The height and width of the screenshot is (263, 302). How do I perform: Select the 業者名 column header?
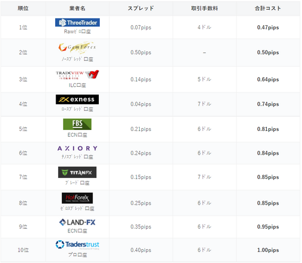click(77, 8)
